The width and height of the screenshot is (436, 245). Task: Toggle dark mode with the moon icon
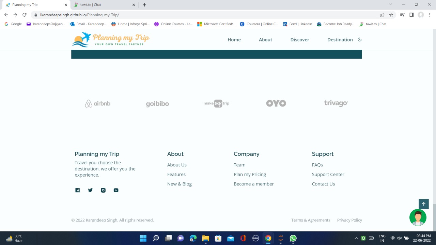pyautogui.click(x=359, y=39)
